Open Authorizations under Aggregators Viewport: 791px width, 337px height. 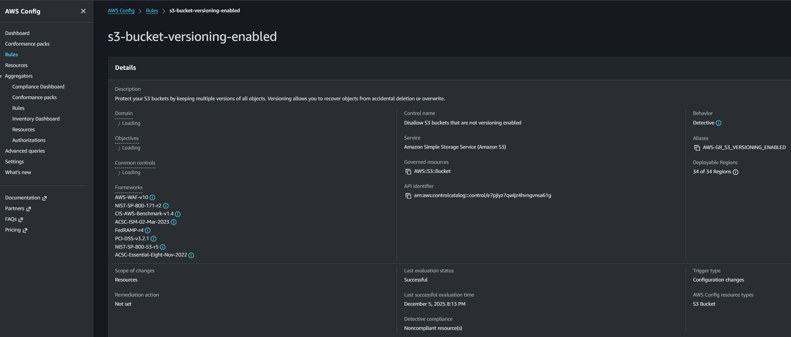click(x=29, y=140)
